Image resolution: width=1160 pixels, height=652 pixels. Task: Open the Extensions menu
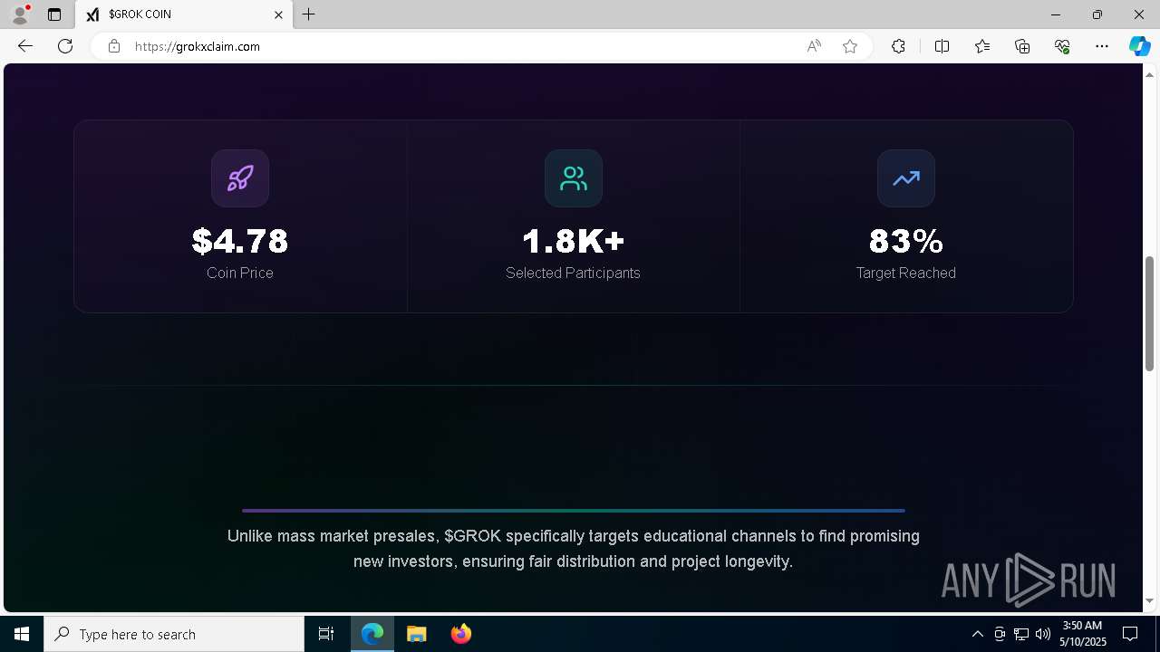coord(898,46)
